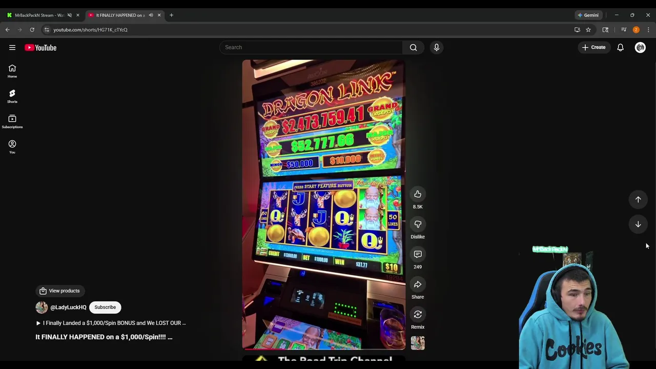The image size is (656, 369).
Task: Go to the previous Short
Action: (638, 199)
